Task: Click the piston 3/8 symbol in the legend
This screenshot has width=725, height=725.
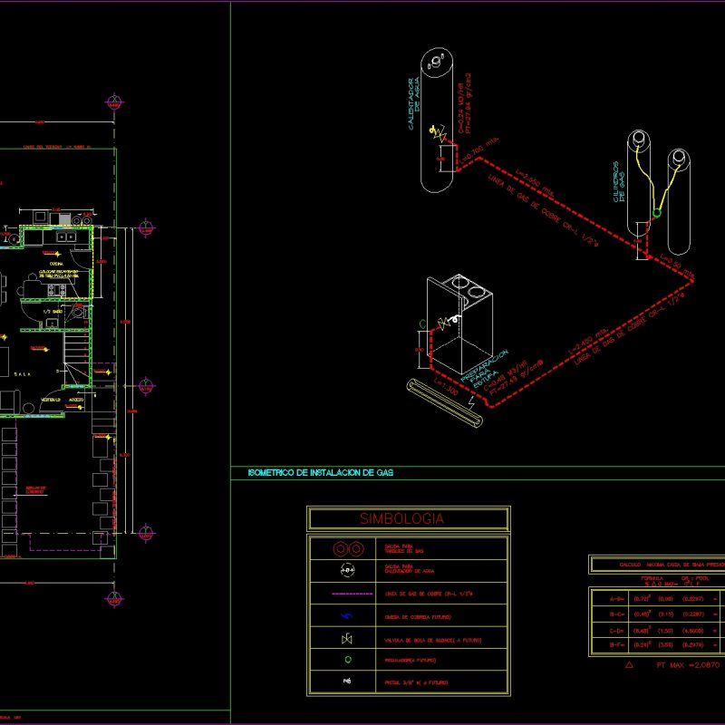Action: (x=347, y=680)
